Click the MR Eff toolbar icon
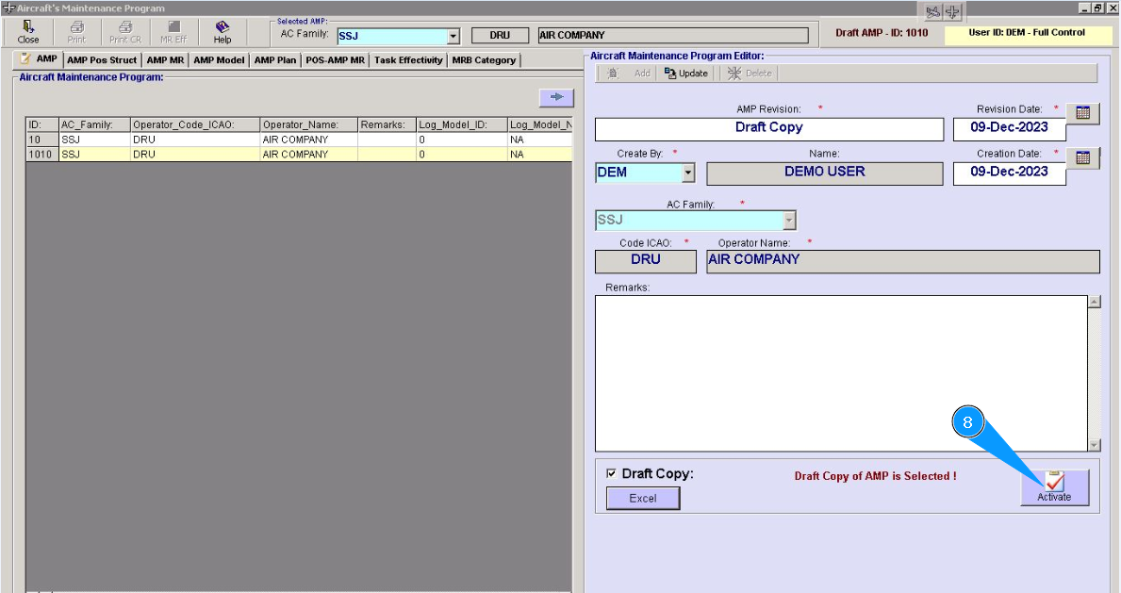 (173, 32)
